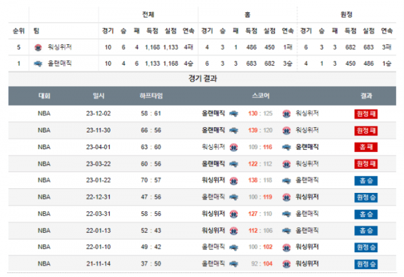Click the 일시 date column header
This screenshot has width=404, height=277.
coord(98,96)
